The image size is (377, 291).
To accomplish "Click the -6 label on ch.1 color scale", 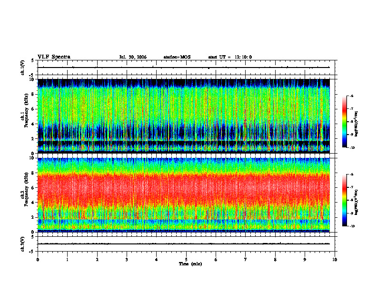I will click(x=351, y=96).
